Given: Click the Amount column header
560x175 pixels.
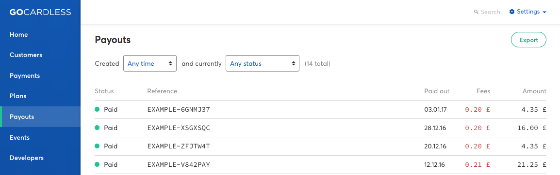Looking at the screenshot, I should 534,91.
